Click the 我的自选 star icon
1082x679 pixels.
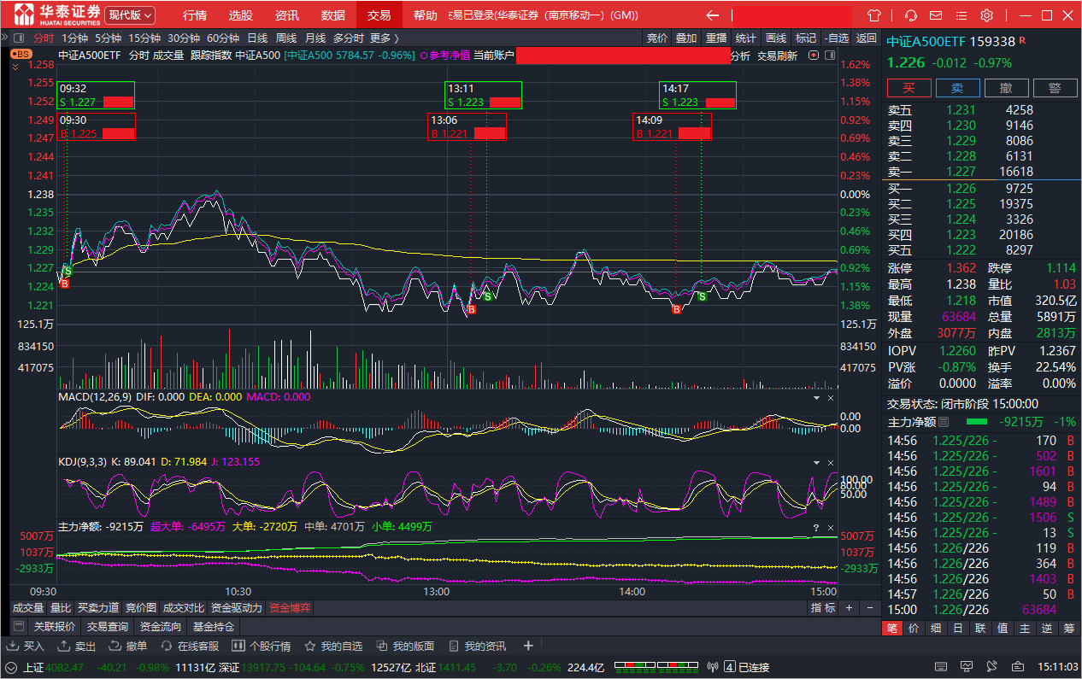(310, 646)
